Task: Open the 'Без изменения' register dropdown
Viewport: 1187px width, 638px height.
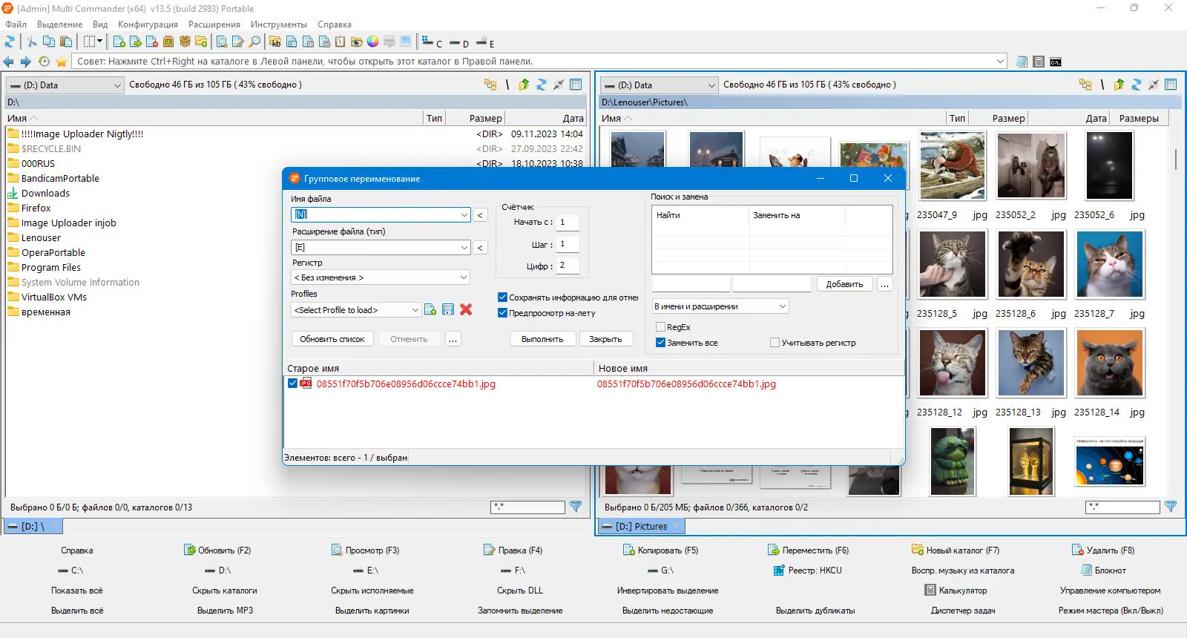Action: [381, 277]
